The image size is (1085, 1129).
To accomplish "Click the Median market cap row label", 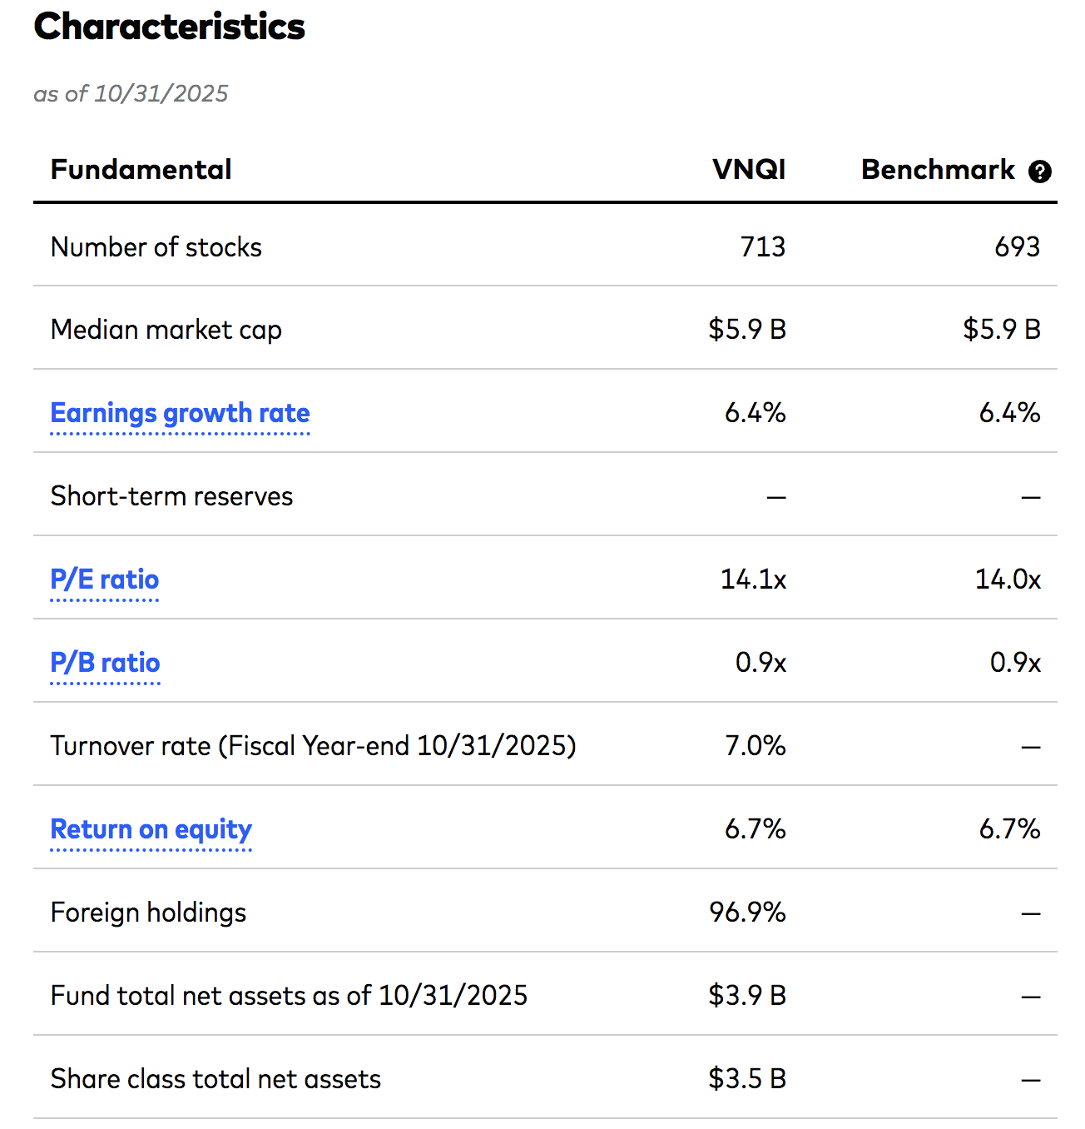I will pos(166,331).
